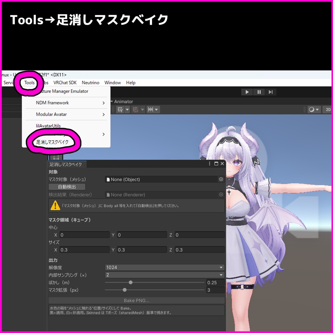Viewport: 333px width, 333px height.
Task: Click the 中心 X value field
Action: click(85, 235)
